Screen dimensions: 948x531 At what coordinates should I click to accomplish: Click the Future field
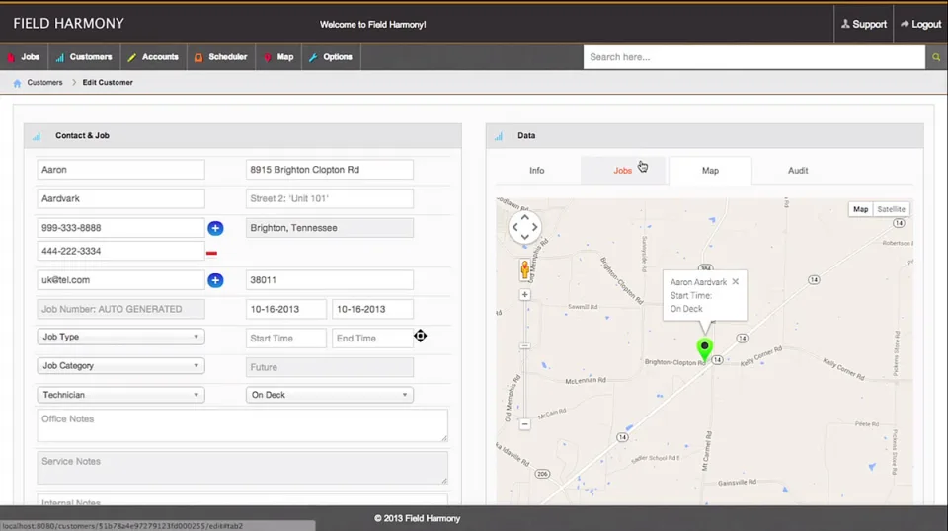click(330, 367)
